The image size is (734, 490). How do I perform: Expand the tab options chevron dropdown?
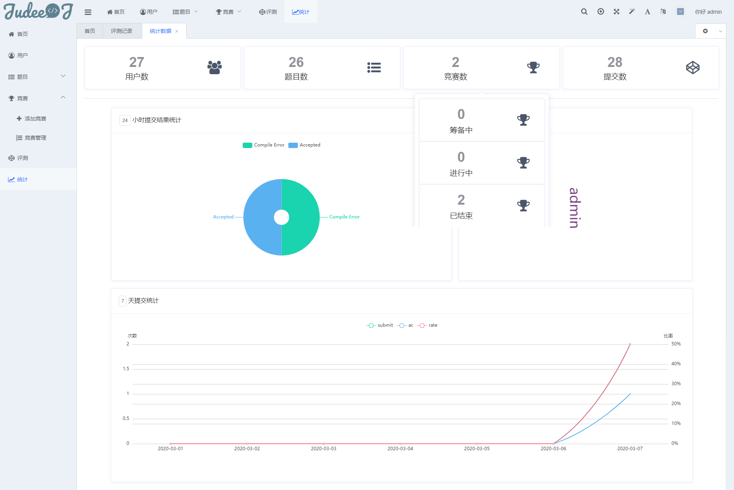pyautogui.click(x=721, y=31)
